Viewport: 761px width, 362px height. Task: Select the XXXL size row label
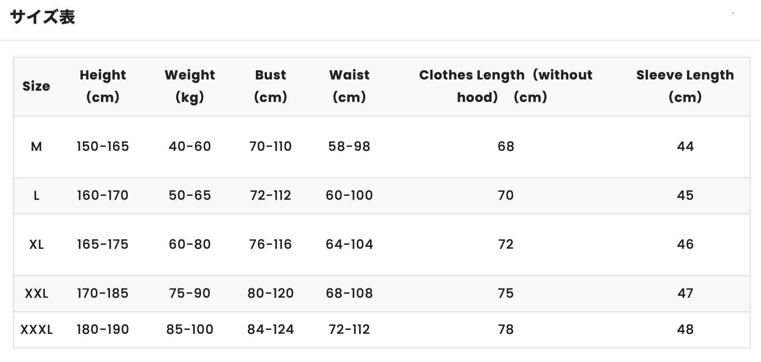(37, 330)
